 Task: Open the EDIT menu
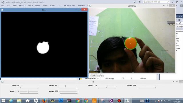pyautogui.click(x=9, y=5)
